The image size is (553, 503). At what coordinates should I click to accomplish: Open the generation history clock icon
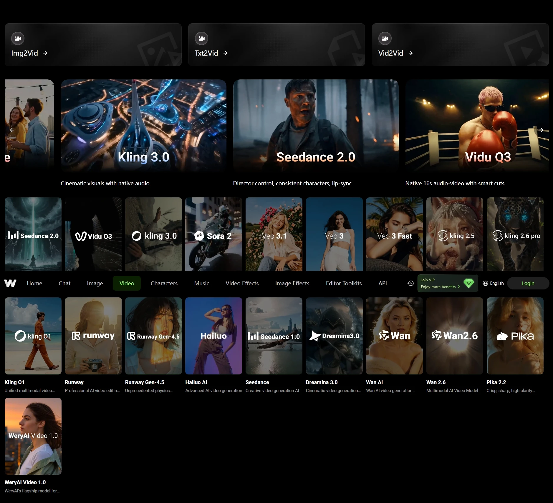(410, 283)
